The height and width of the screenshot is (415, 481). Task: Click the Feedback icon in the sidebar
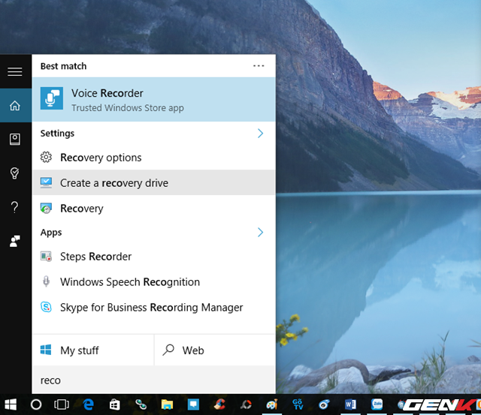[x=14, y=241]
